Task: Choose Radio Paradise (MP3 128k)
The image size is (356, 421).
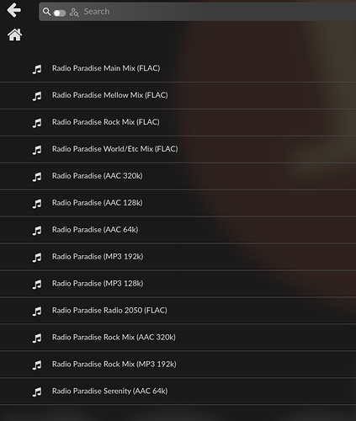Action: click(178, 284)
